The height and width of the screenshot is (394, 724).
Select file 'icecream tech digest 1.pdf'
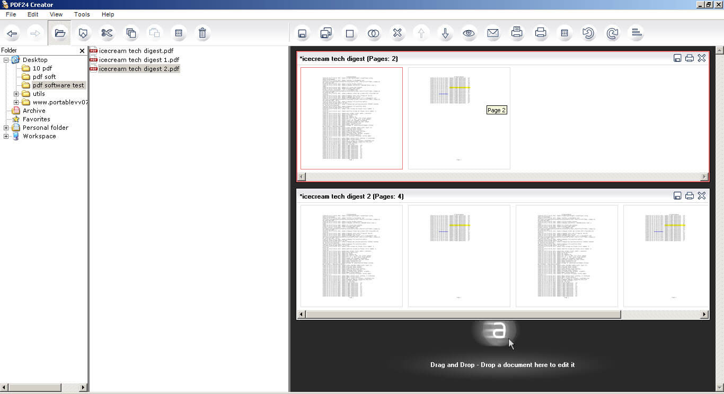138,60
